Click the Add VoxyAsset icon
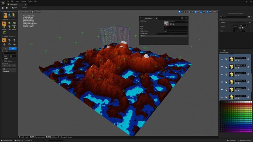Image resolution: width=253 pixels, height=142 pixels. tap(224, 50)
